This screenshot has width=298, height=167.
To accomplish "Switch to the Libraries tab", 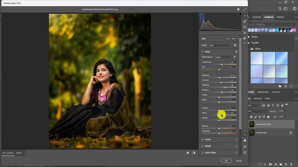I will coord(276,92).
